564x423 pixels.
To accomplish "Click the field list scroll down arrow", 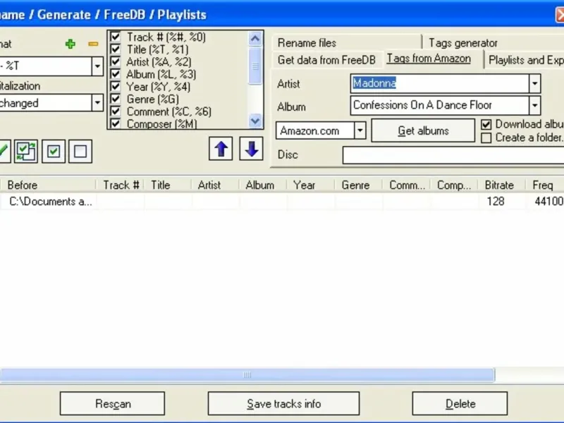I will 255,121.
